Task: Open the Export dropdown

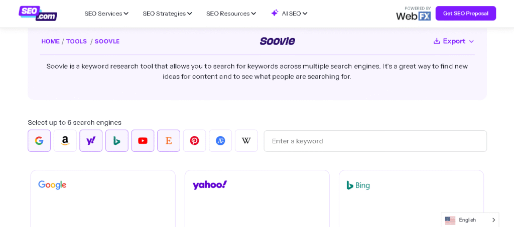Action: coord(454,41)
